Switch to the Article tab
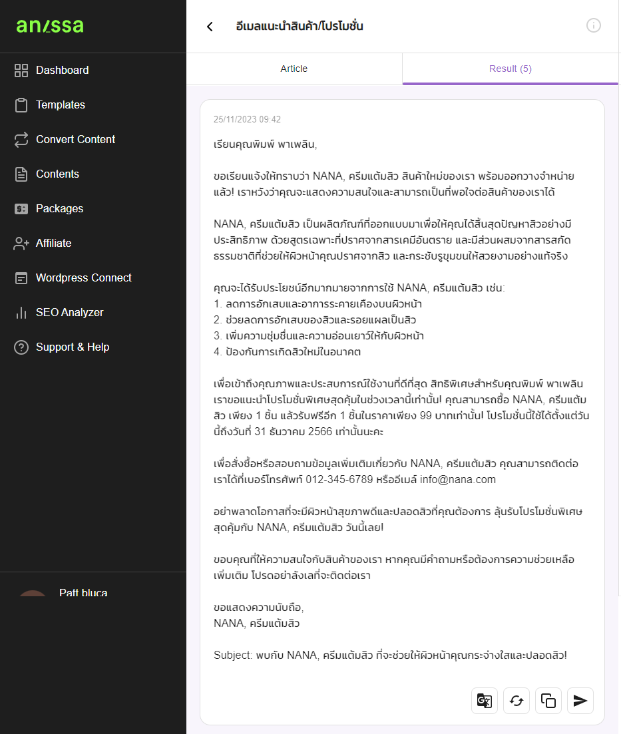The width and height of the screenshot is (621, 734). [294, 69]
